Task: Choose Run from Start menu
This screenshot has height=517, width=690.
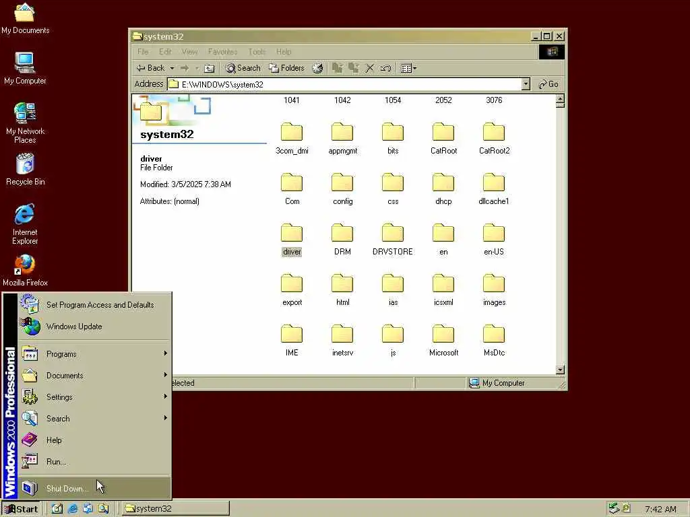Action: tap(94, 462)
